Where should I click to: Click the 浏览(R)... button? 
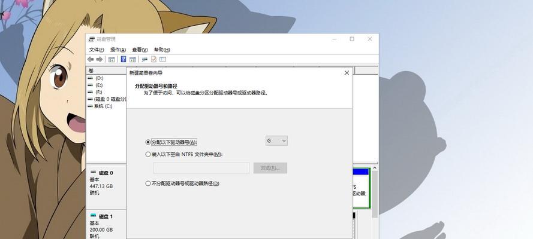click(270, 168)
